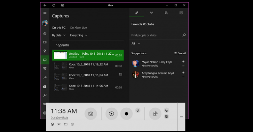Toggle microphone for recording in Game bar
The width and height of the screenshot is (253, 132).
point(138,110)
